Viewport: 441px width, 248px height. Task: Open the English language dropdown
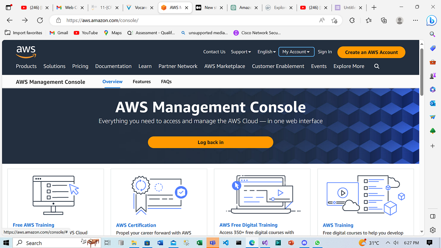click(x=266, y=52)
